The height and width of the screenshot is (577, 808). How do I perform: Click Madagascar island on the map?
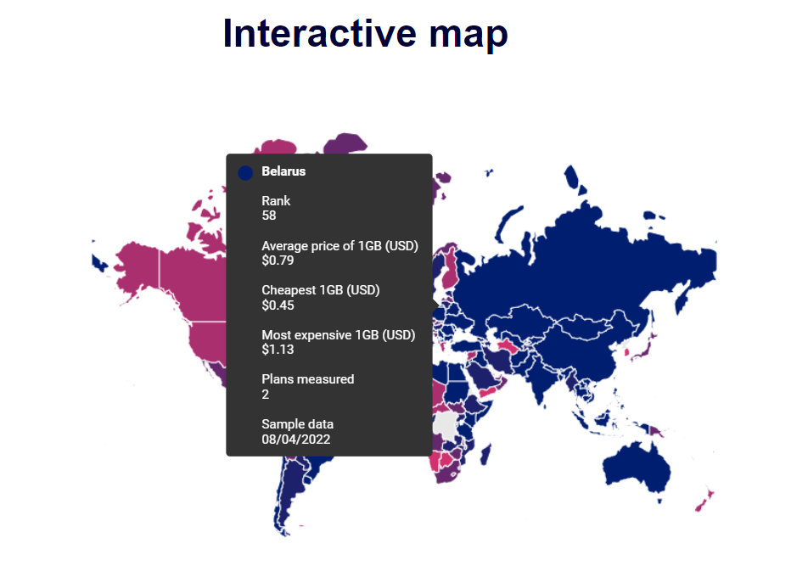[486, 455]
